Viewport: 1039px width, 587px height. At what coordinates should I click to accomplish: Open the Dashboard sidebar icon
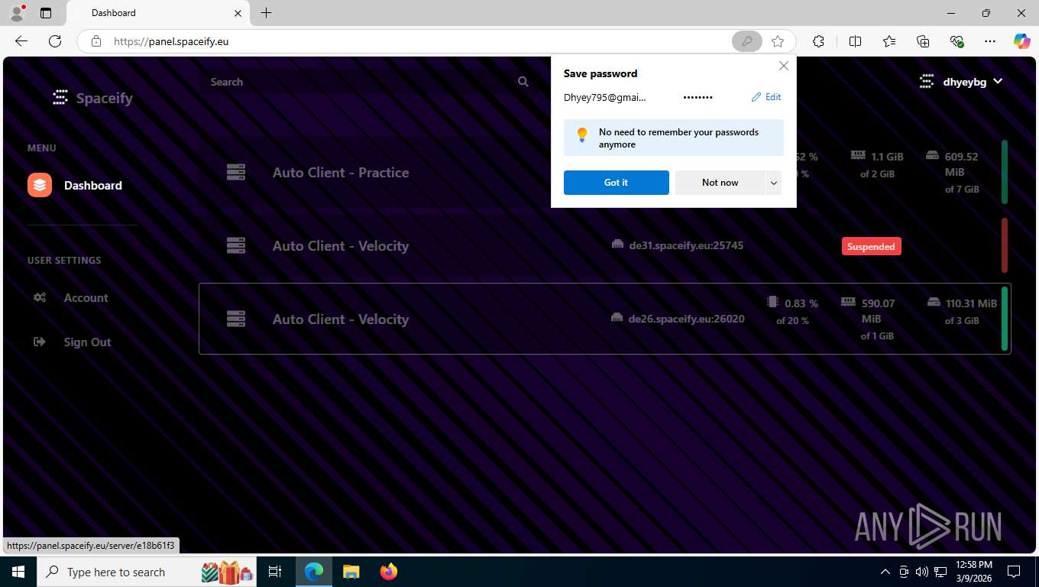coord(40,185)
